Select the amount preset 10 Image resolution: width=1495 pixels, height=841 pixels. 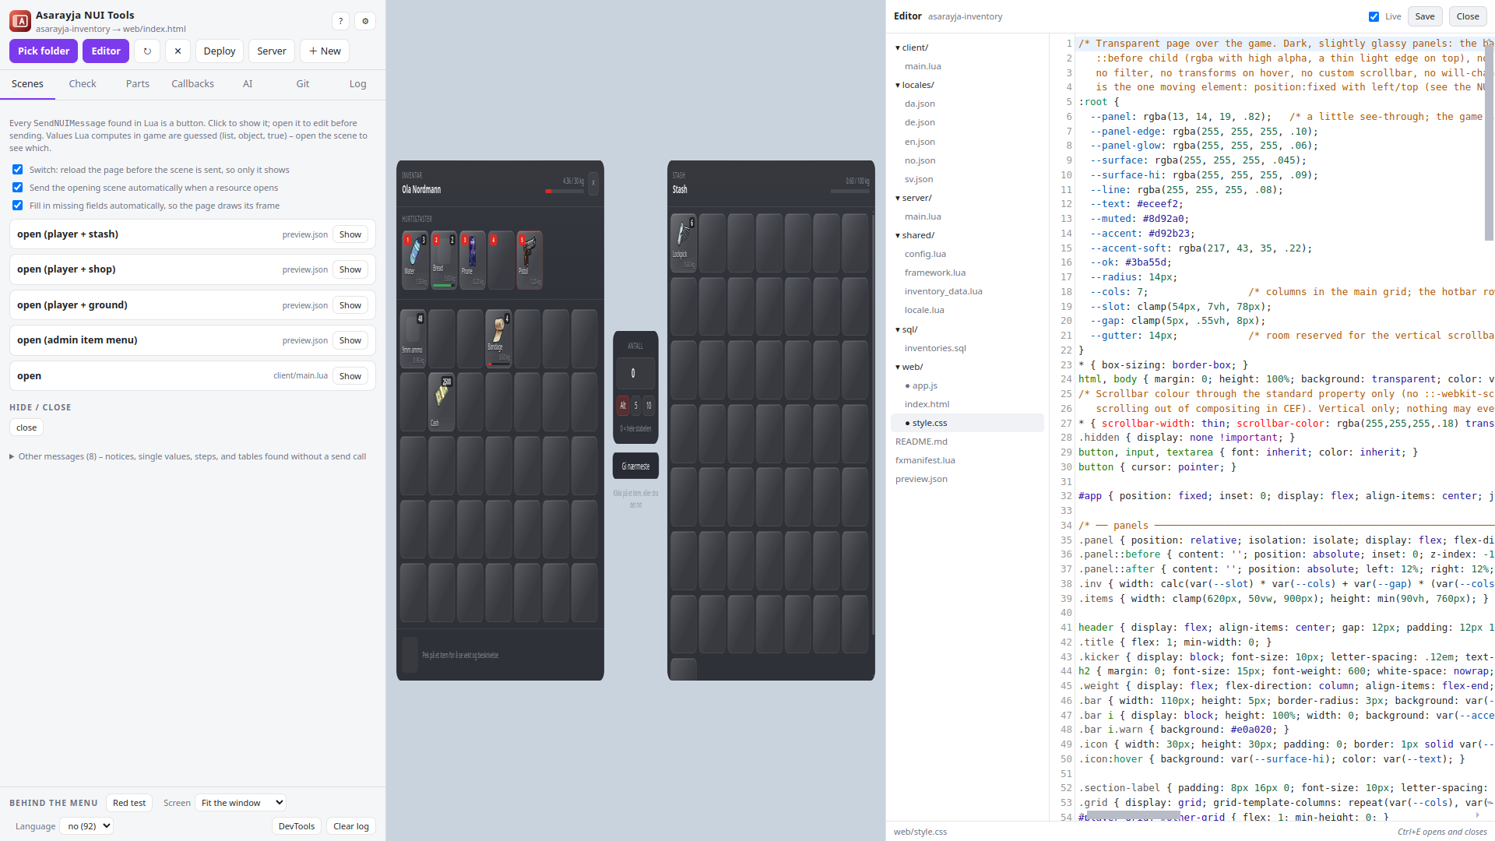(x=649, y=406)
